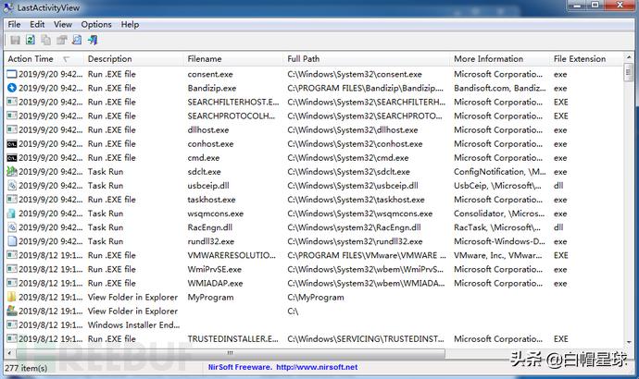Click the horizontal scrollbar left arrow

(10, 353)
